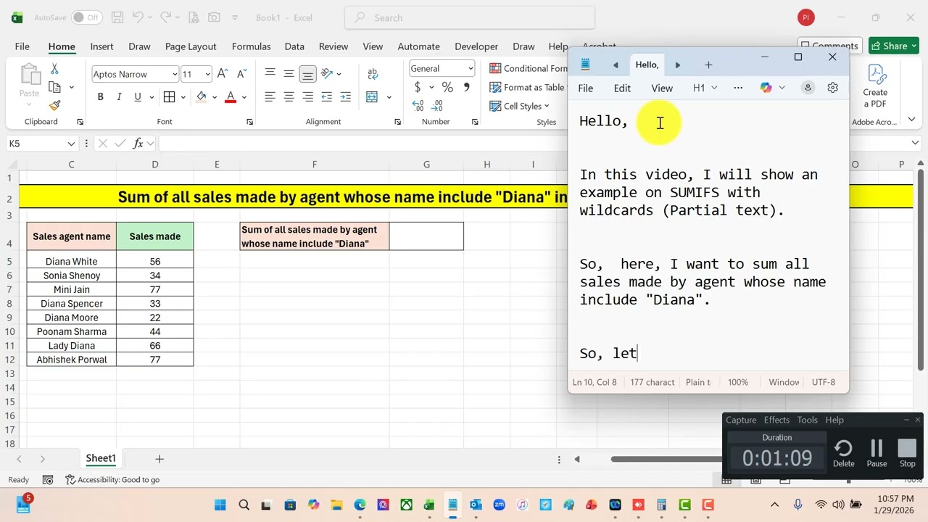928x522 pixels.
Task: Select cell with Diana Spencer name
Action: (x=72, y=303)
